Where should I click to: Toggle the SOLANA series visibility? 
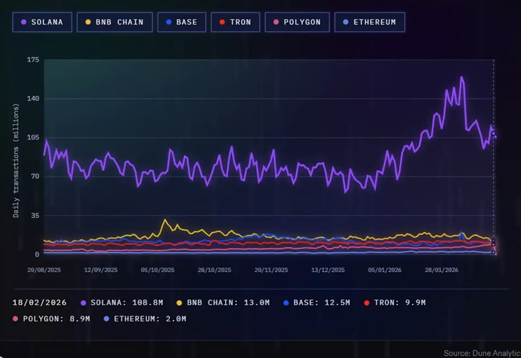(x=42, y=22)
